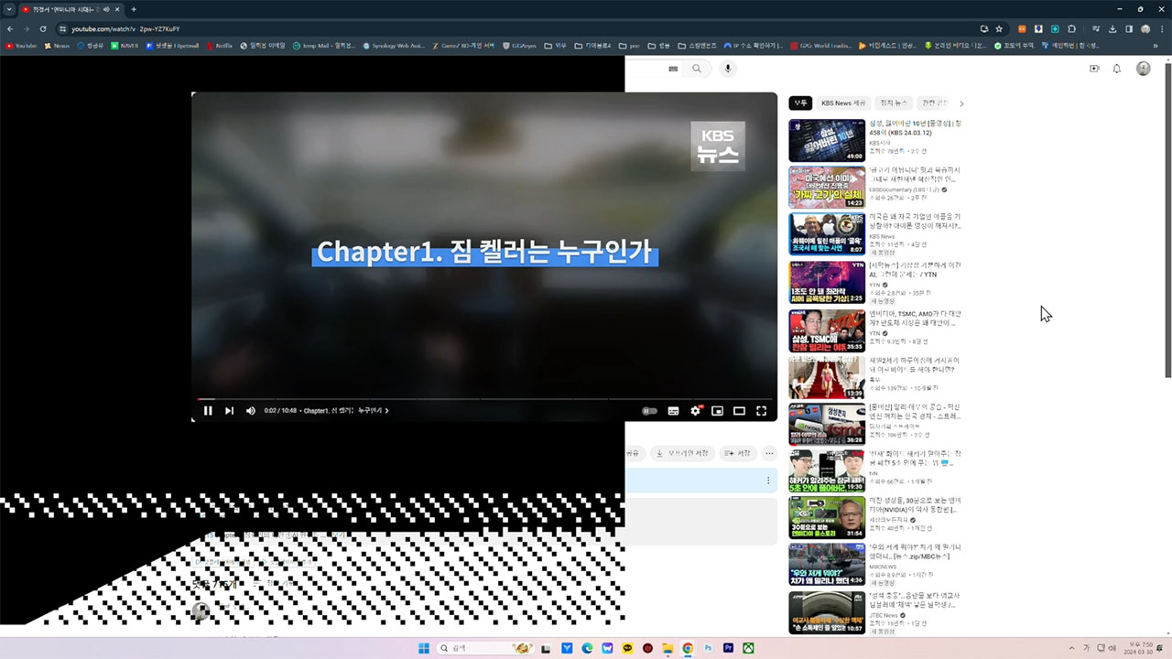This screenshot has height=659, width=1172.
Task: Pause the video playback
Action: click(x=208, y=411)
